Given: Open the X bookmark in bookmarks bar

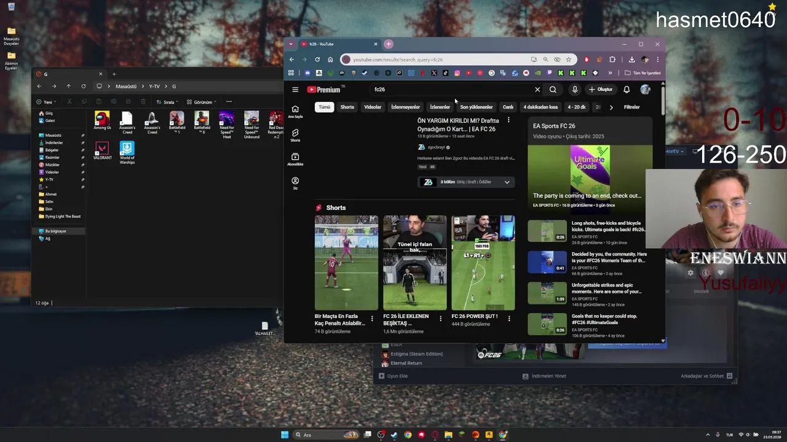Looking at the screenshot, I should tap(434, 73).
